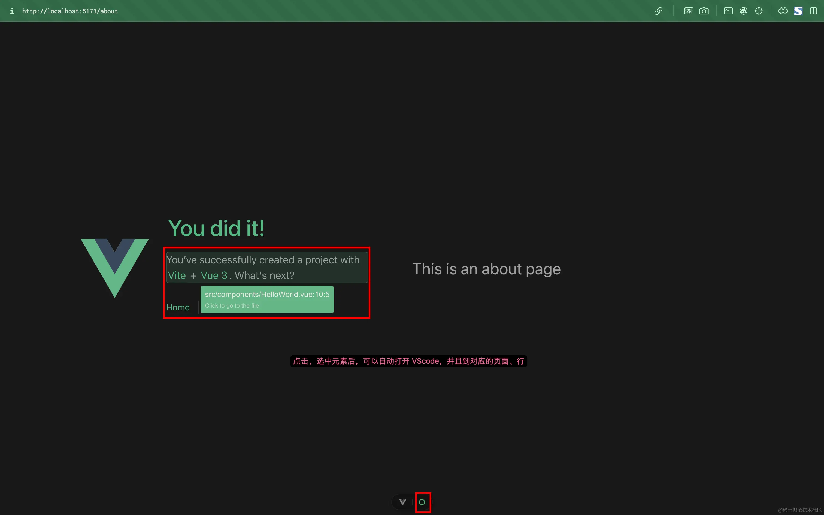Activate the element picker crosshair in top toolbar

point(759,11)
